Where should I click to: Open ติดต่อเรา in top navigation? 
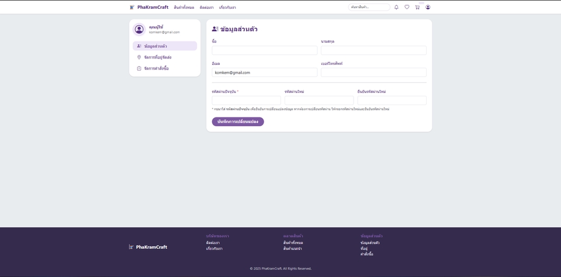pyautogui.click(x=206, y=8)
